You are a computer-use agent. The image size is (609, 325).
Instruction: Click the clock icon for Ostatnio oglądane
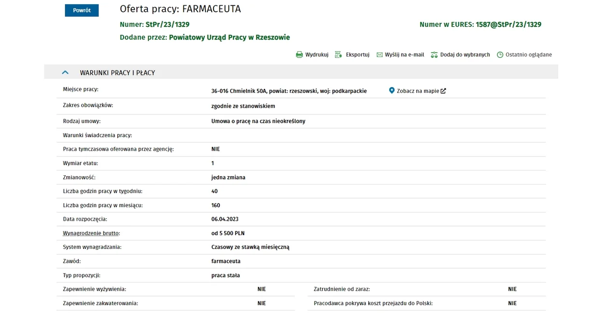coord(500,55)
